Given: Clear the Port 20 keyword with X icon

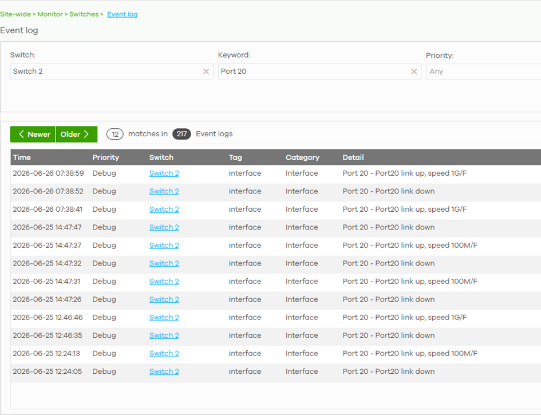Looking at the screenshot, I should tap(414, 72).
